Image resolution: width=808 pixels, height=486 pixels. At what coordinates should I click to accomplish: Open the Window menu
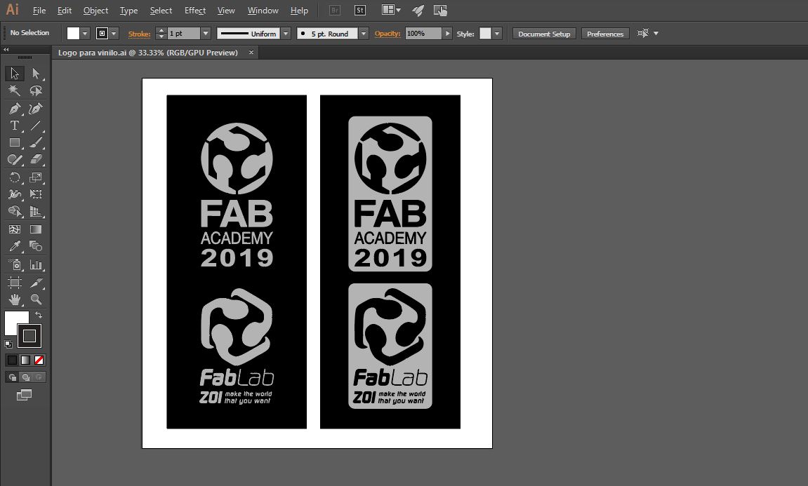tap(263, 11)
